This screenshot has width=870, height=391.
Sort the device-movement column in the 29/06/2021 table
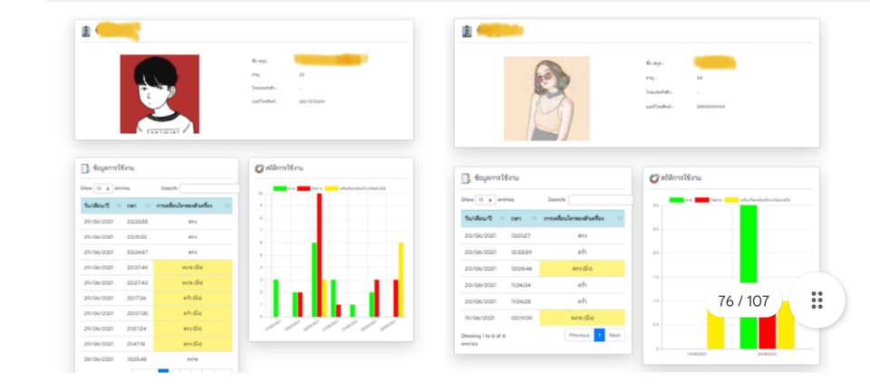[193, 205]
